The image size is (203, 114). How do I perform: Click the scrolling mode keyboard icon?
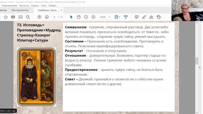coord(126,17)
